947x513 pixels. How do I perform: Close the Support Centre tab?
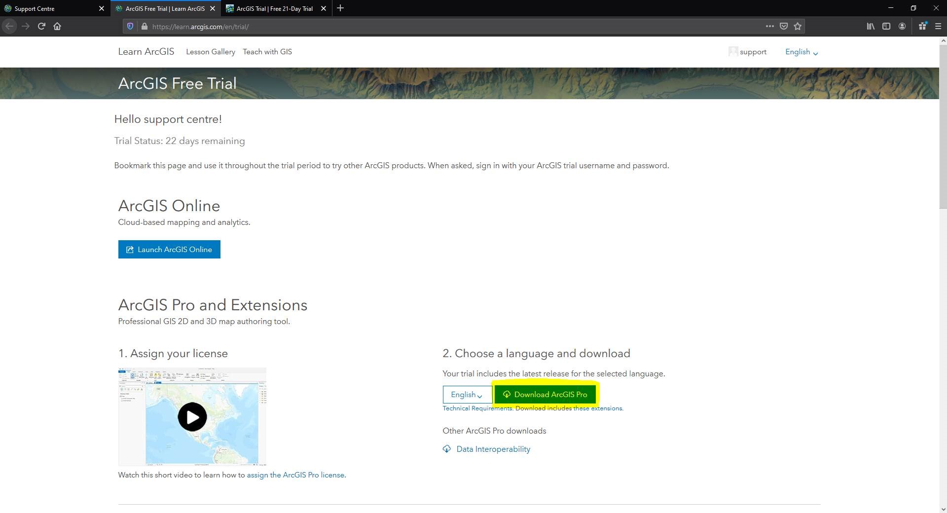coord(102,8)
